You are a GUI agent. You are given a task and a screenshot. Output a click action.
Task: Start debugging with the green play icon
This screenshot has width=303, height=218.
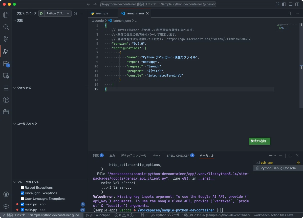coord(41,13)
